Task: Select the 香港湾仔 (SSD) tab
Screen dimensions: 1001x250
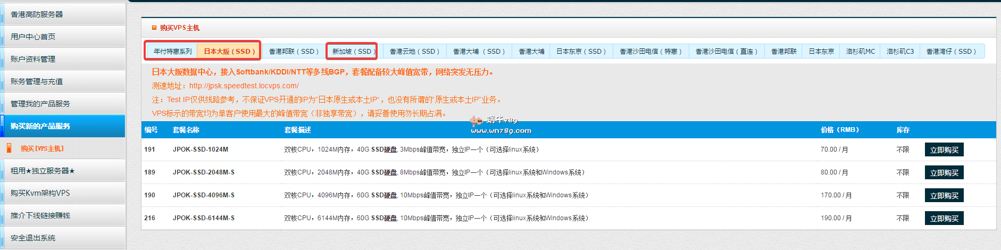Action: (951, 52)
